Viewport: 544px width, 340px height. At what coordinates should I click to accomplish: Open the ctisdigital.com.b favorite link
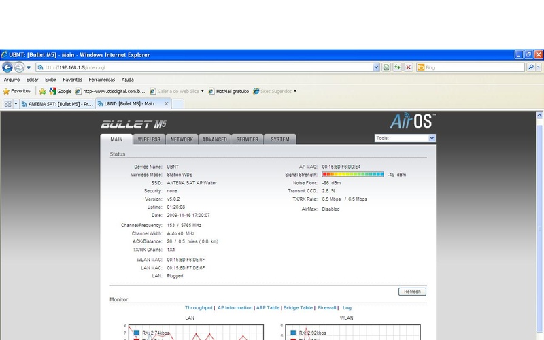click(x=110, y=91)
